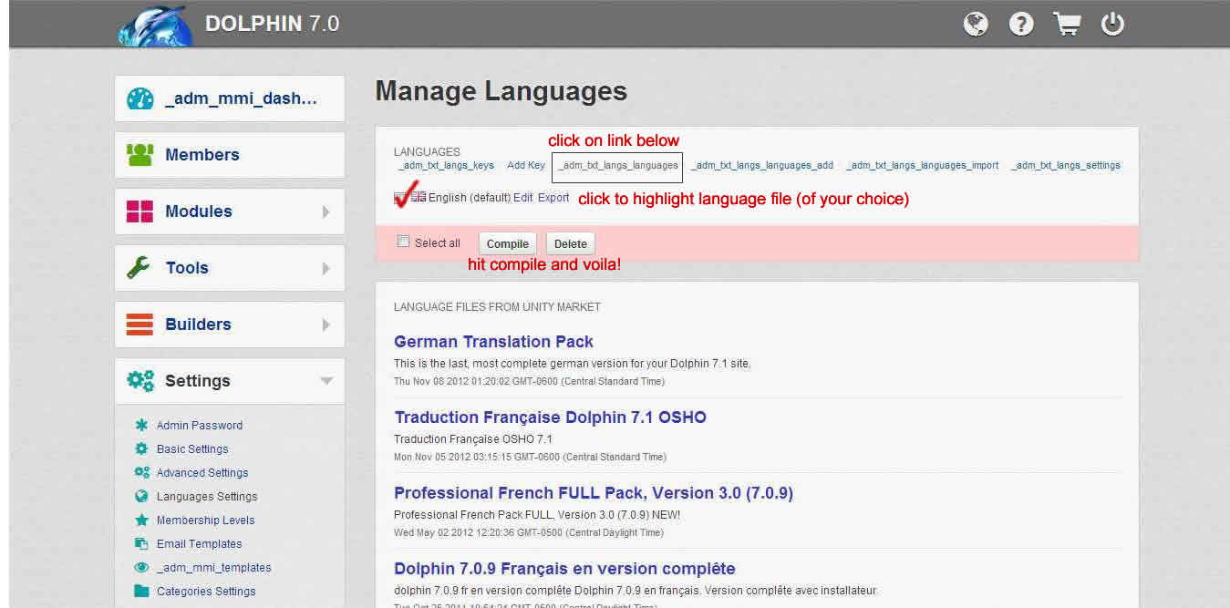Expand the Tools menu arrow

(326, 268)
